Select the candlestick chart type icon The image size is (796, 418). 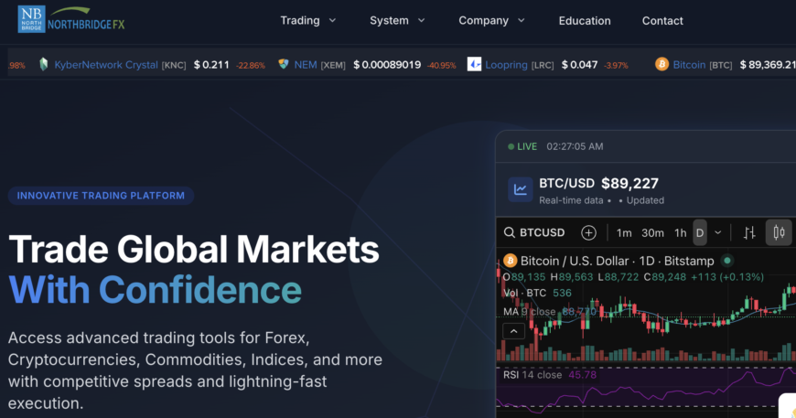click(779, 232)
